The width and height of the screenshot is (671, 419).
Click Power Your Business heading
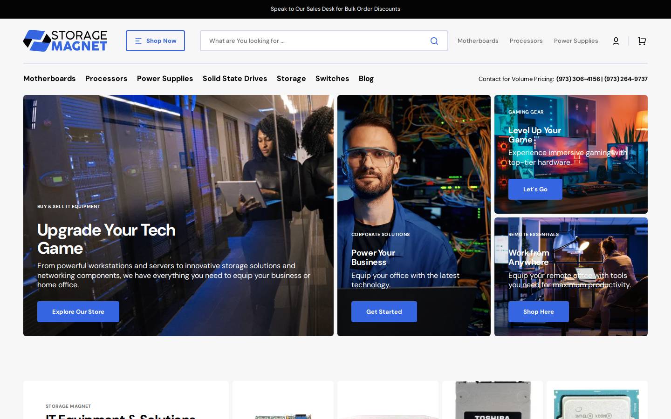pyautogui.click(x=373, y=257)
